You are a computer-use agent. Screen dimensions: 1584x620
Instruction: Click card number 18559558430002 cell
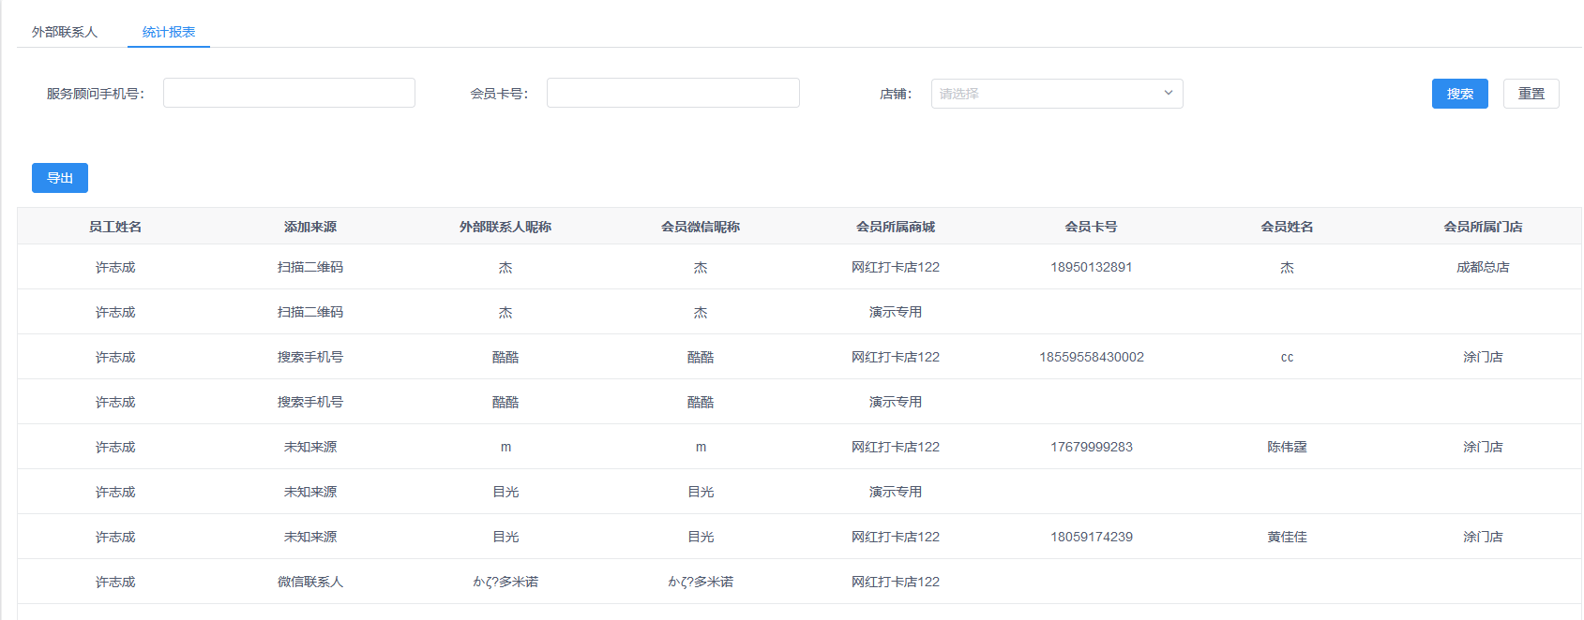(1091, 357)
